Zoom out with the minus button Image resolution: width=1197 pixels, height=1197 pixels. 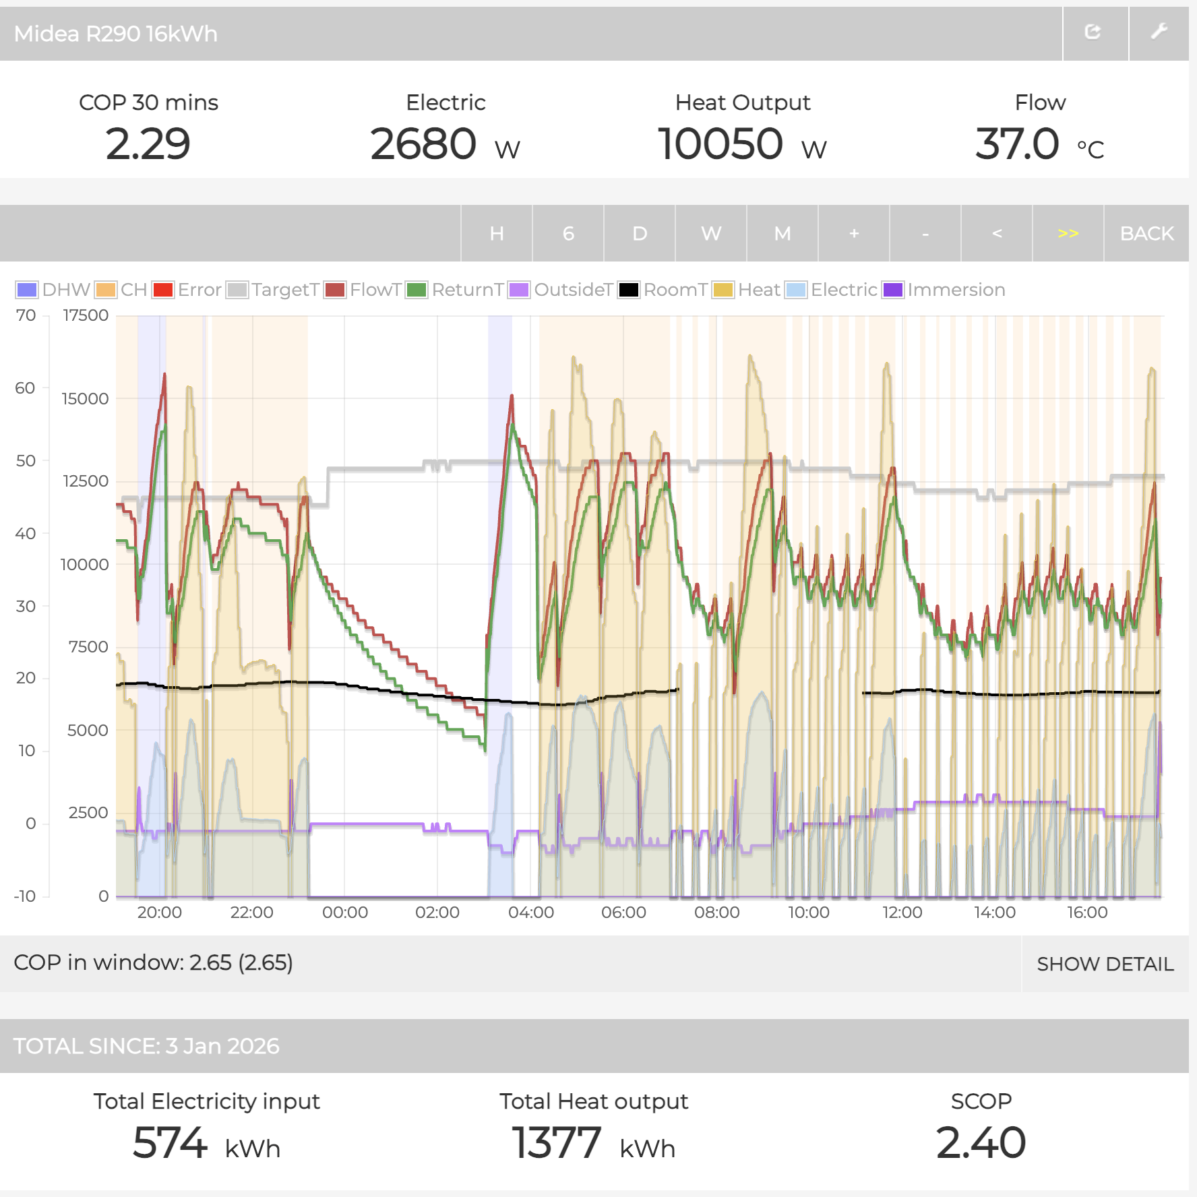(925, 233)
